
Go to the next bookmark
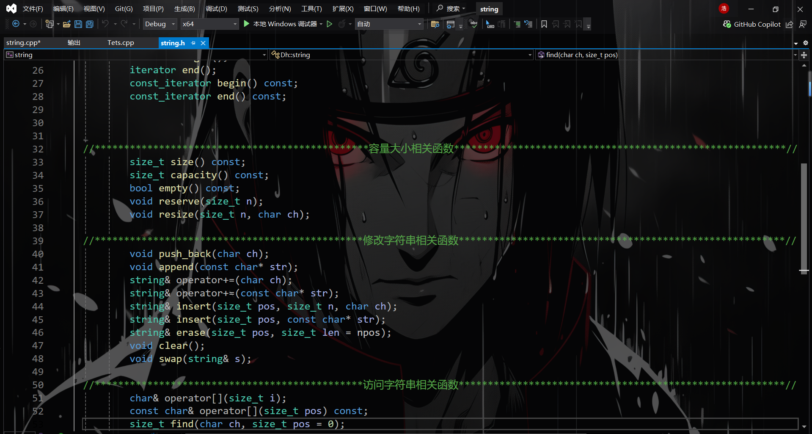(x=567, y=24)
